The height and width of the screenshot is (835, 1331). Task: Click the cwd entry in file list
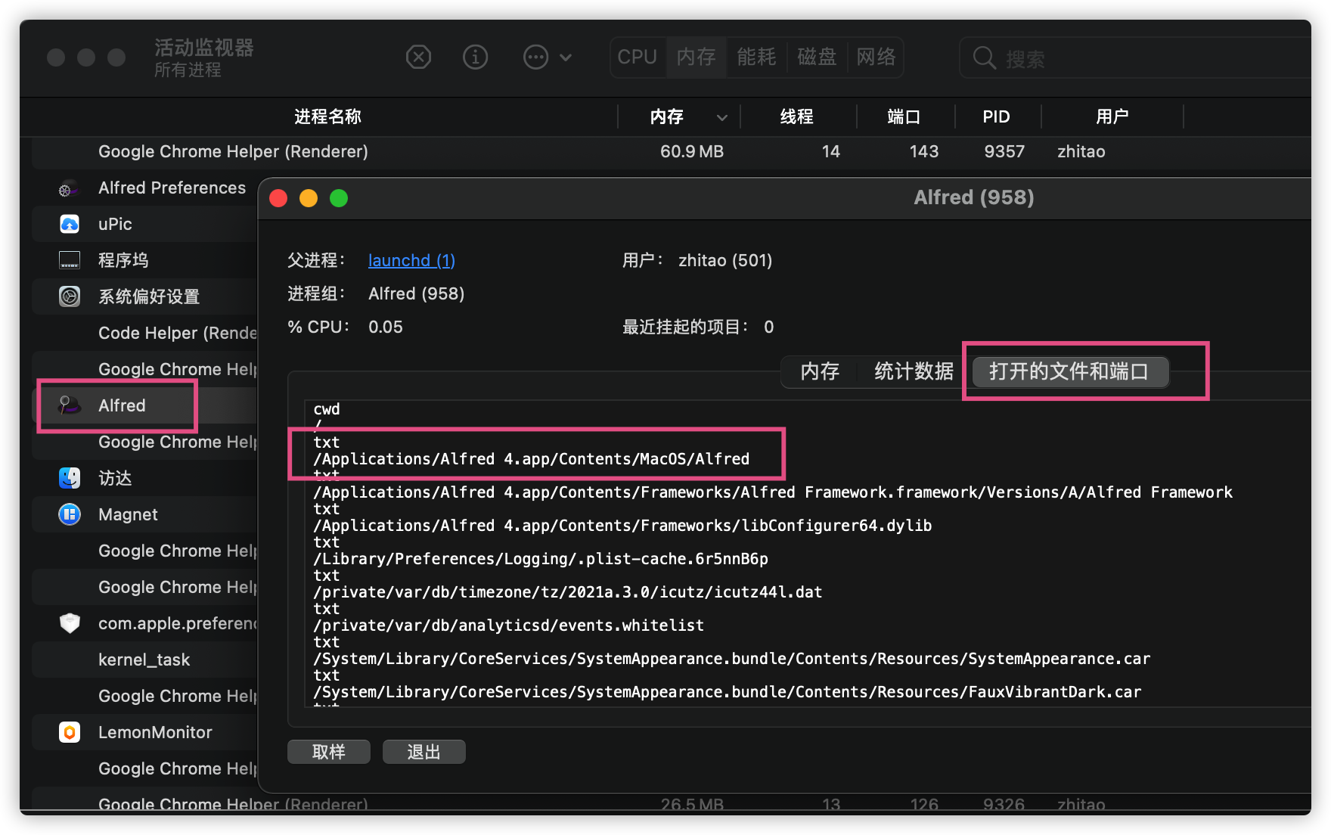327,409
